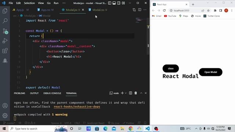Close the terminal panel
The height and width of the screenshot is (132, 235).
146,93
